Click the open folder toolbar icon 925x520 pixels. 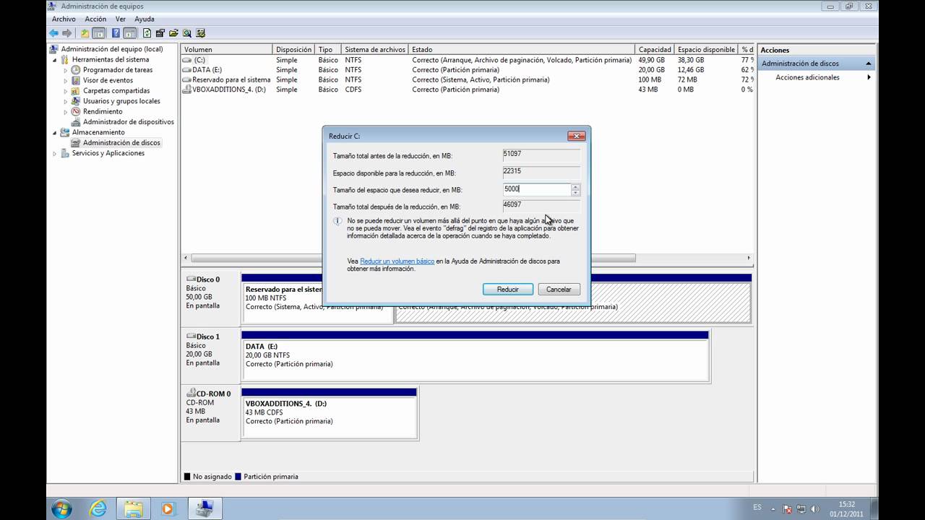(173, 33)
